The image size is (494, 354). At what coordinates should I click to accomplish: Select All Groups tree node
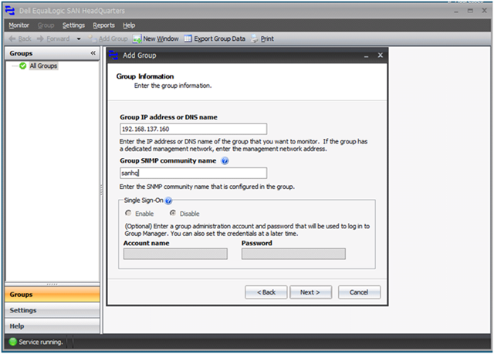tap(43, 66)
